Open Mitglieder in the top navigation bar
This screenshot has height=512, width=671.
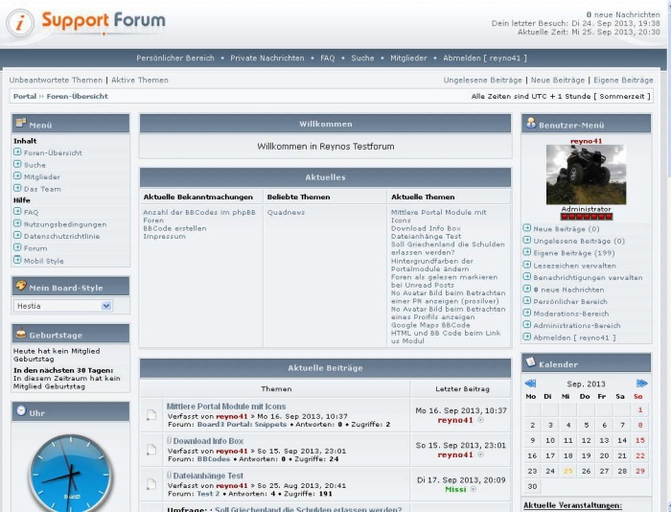pos(408,58)
